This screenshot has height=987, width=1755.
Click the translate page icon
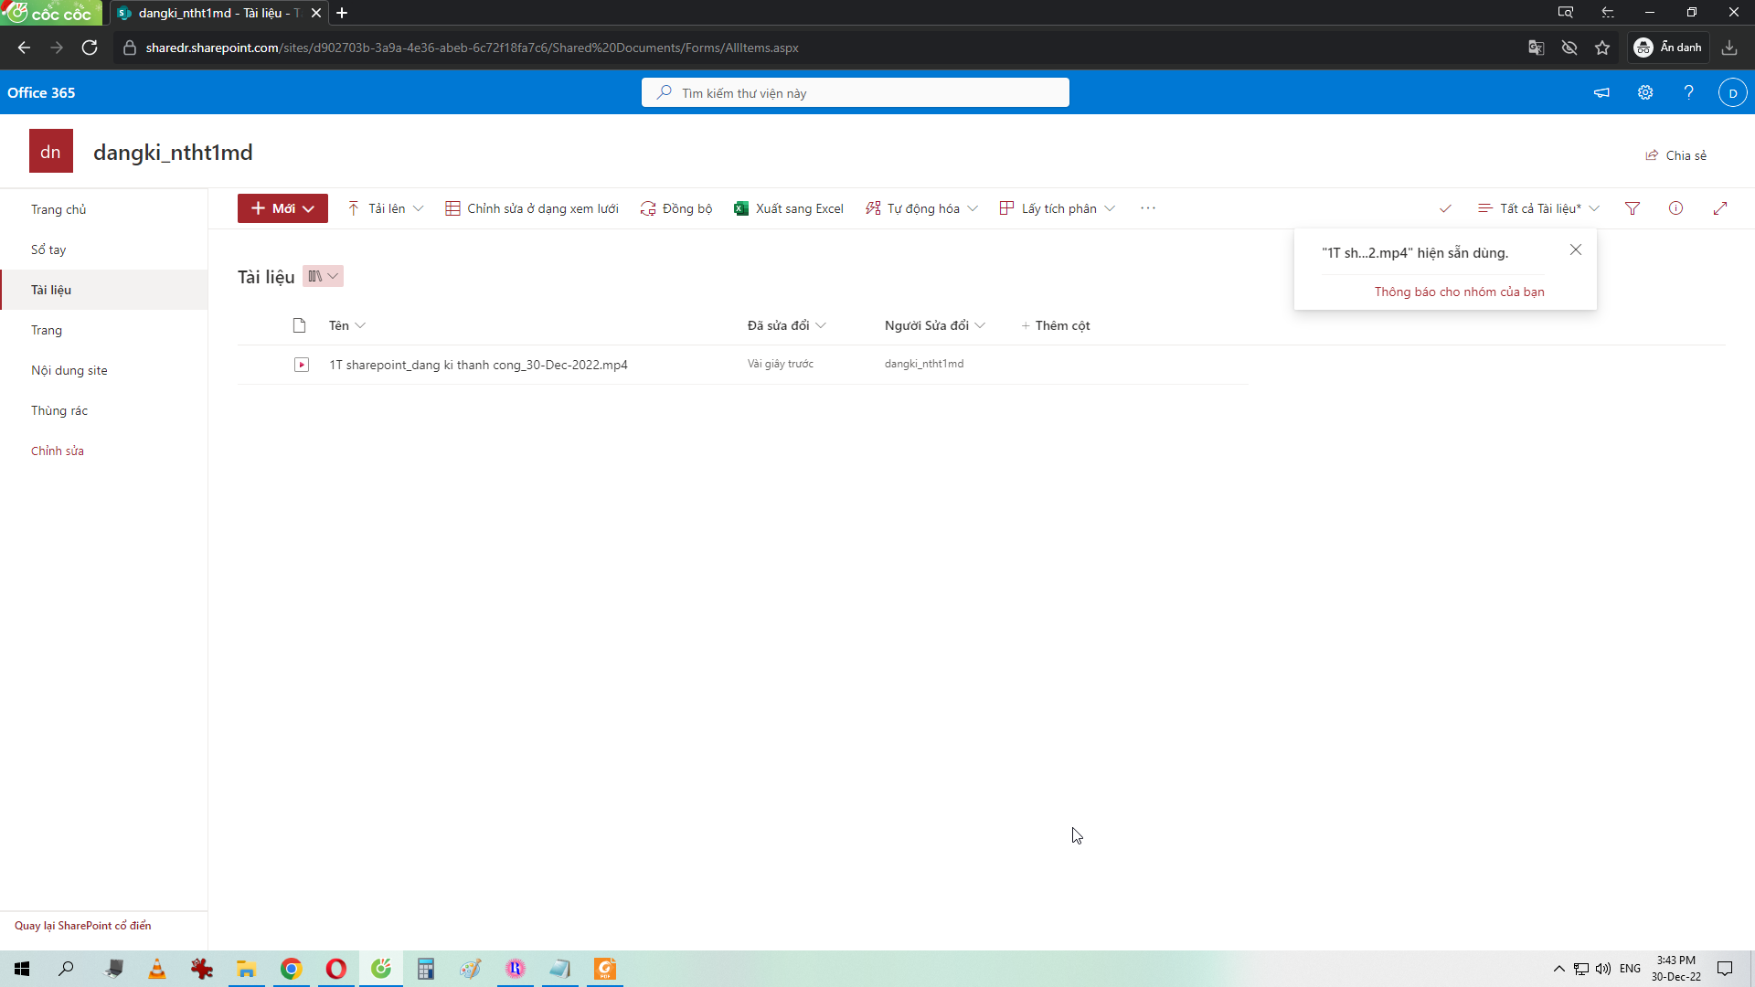coord(1537,48)
